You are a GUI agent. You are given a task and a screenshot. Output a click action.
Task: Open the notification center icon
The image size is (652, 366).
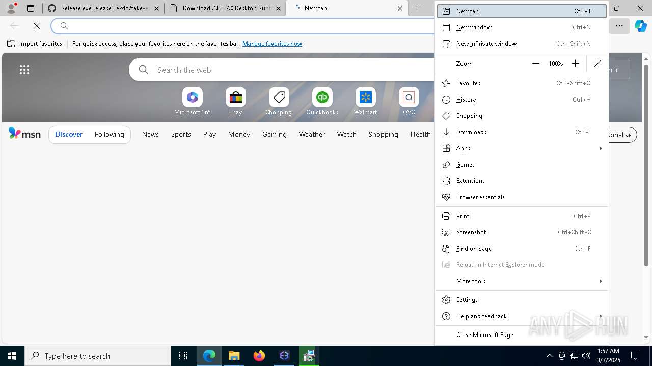tap(635, 356)
